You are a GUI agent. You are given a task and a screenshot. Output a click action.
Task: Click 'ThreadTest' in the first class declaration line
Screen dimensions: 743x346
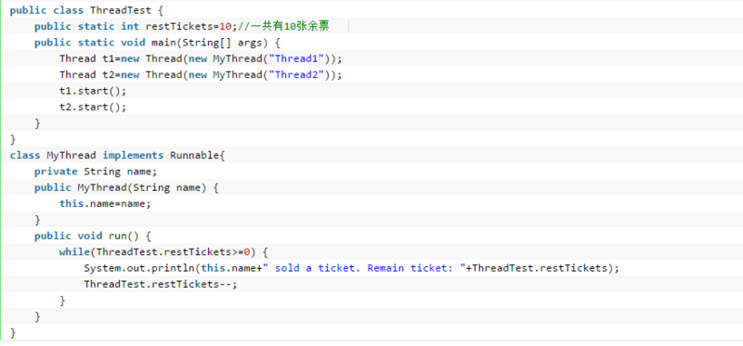(x=121, y=10)
